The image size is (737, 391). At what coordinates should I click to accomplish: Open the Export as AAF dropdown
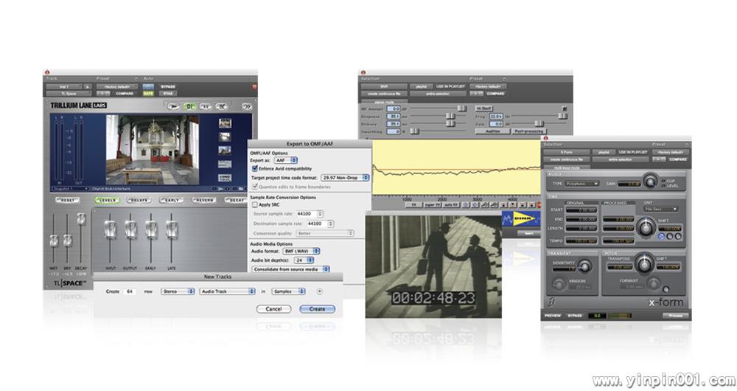click(x=286, y=160)
